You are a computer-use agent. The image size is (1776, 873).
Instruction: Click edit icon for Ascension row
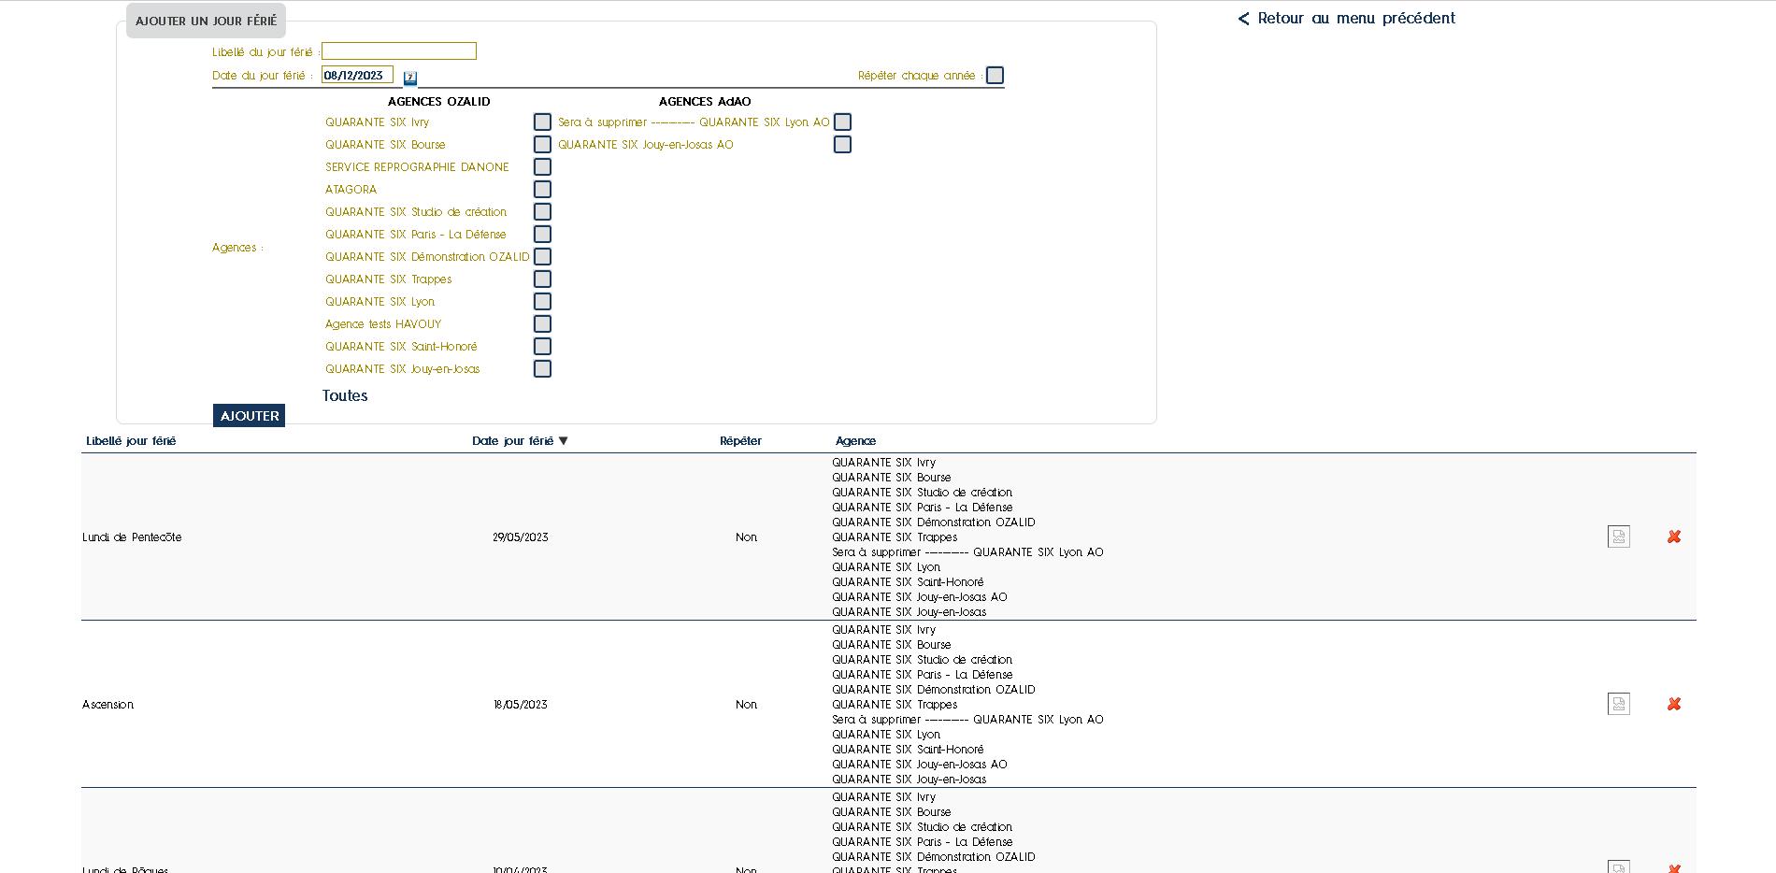coord(1618,704)
